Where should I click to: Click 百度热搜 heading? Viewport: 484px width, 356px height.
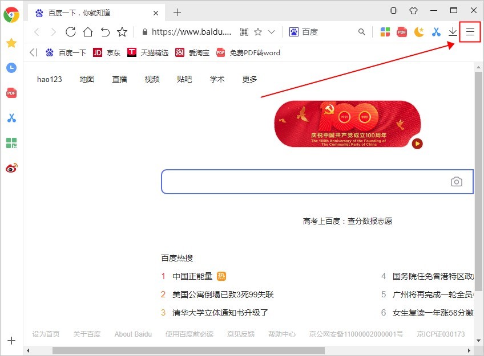(177, 258)
